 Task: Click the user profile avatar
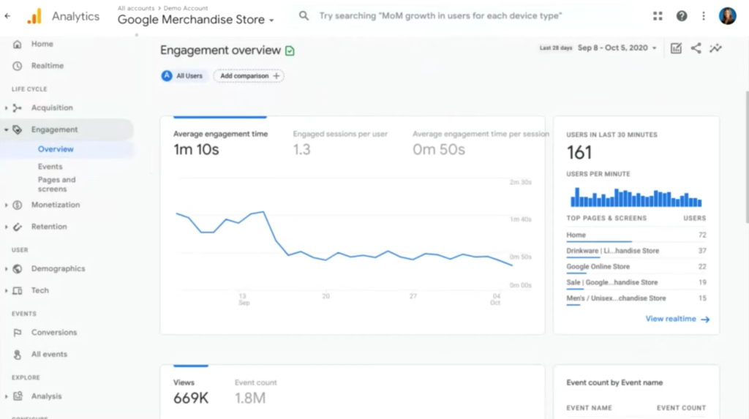(x=728, y=16)
